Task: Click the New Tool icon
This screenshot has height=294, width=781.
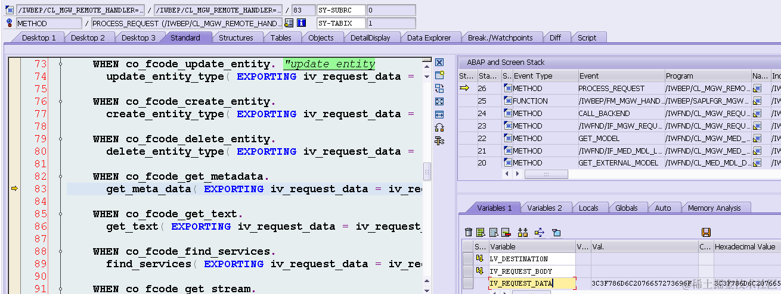Action: point(439,75)
